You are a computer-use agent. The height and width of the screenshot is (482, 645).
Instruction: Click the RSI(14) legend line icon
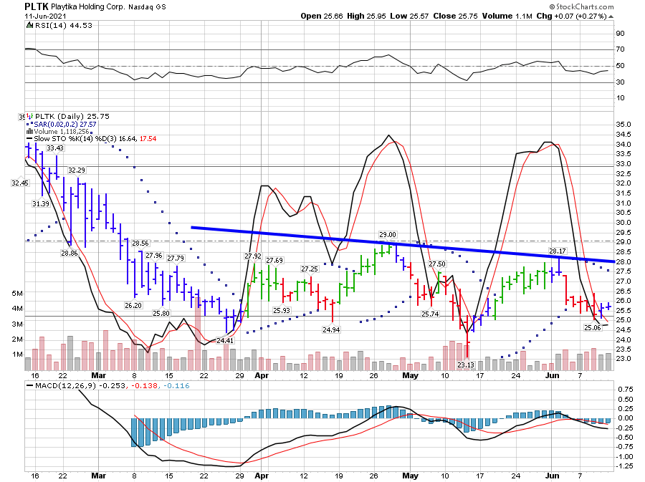coord(29,25)
